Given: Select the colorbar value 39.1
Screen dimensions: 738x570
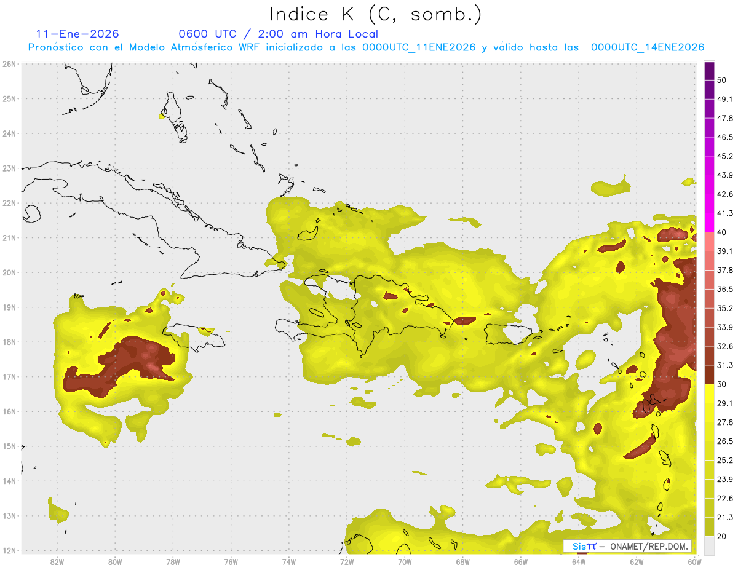Looking at the screenshot, I should click(725, 251).
